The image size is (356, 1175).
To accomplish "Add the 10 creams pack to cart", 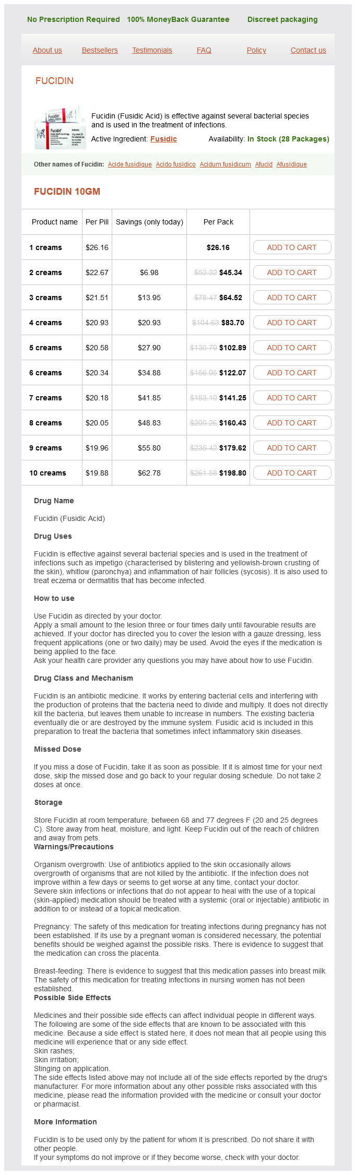I will [x=292, y=473].
